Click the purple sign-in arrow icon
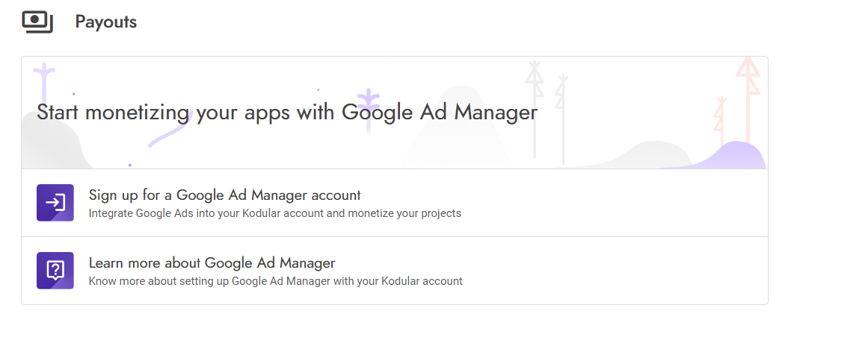This screenshot has height=346, width=868. [55, 203]
